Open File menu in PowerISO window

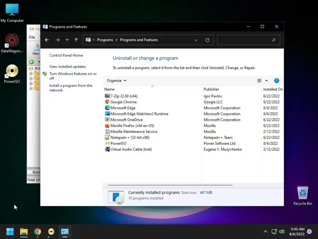pyautogui.click(x=32, y=37)
